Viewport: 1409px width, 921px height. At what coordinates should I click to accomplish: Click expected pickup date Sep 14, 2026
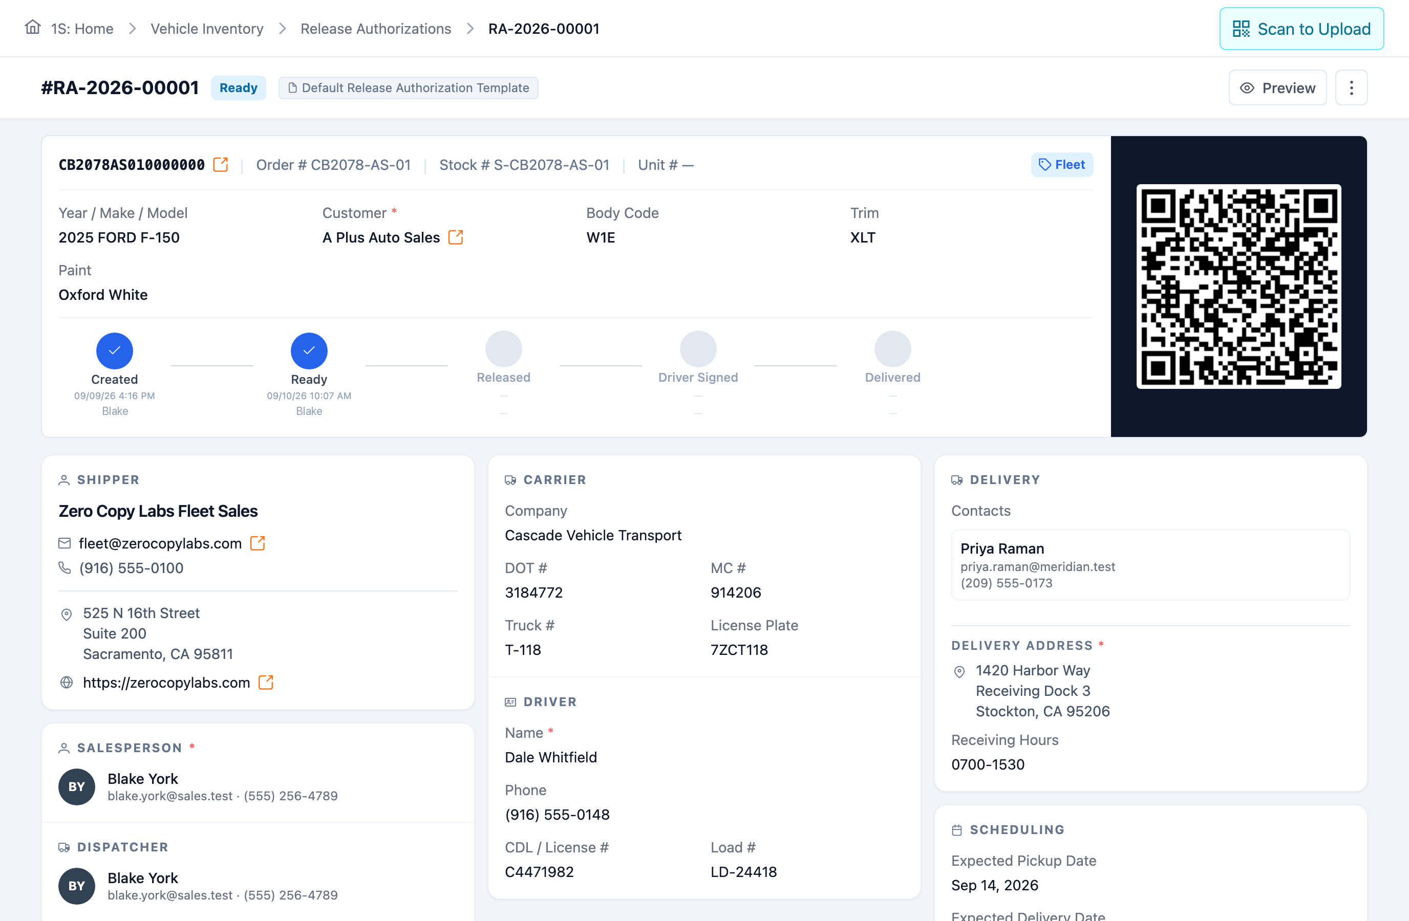tap(995, 885)
